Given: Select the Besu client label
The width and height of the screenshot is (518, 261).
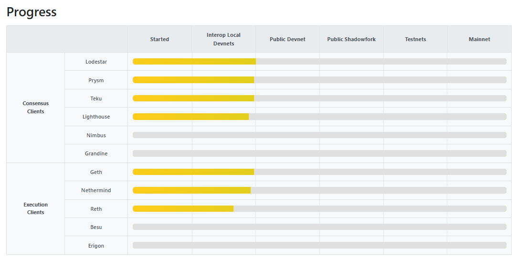Looking at the screenshot, I should 96,227.
